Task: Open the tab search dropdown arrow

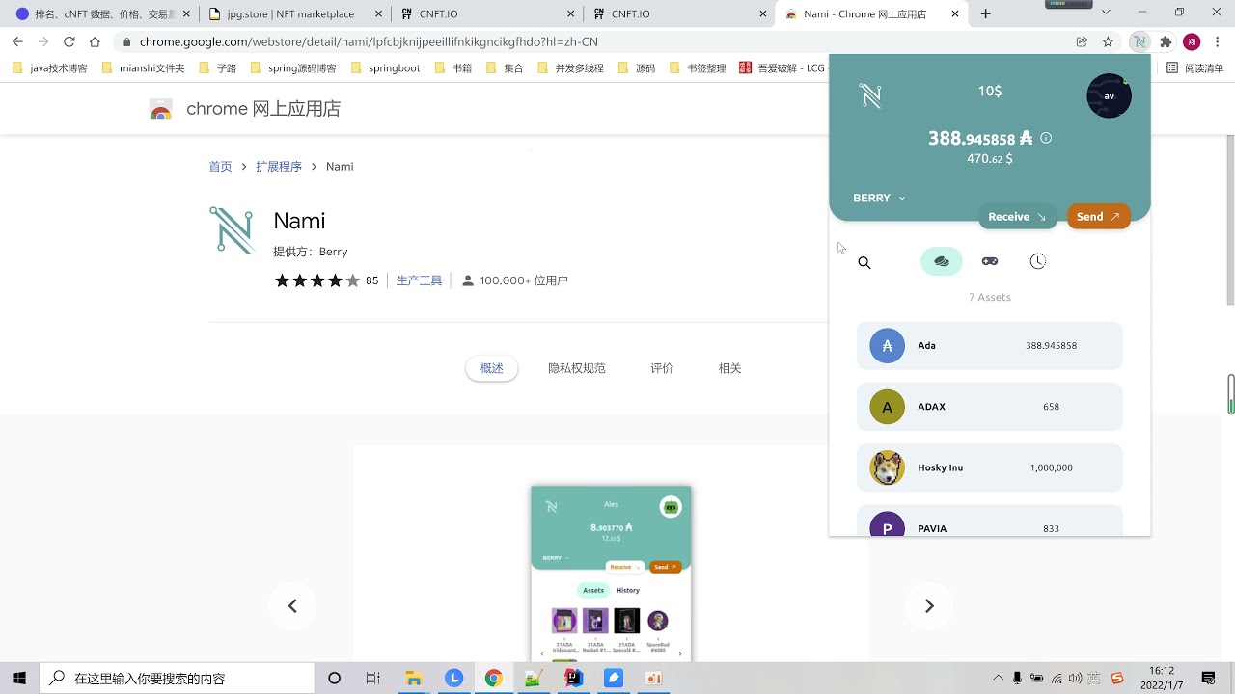Action: (1106, 13)
